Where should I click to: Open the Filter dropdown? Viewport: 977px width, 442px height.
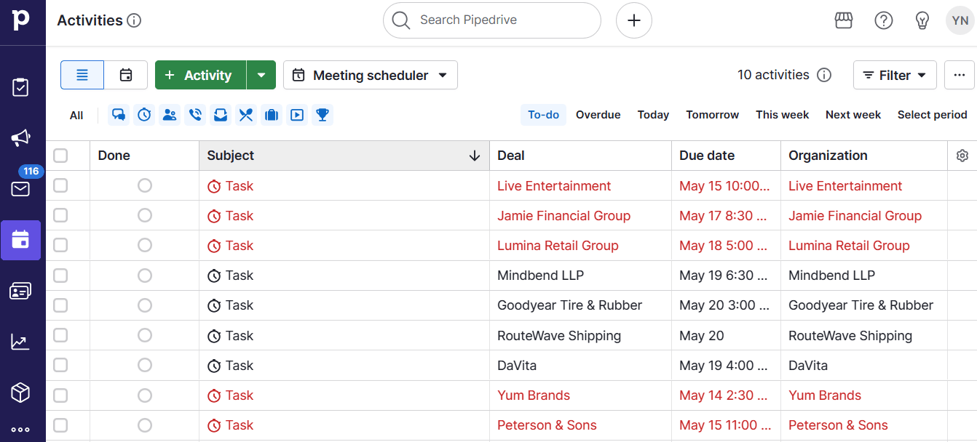coord(895,75)
